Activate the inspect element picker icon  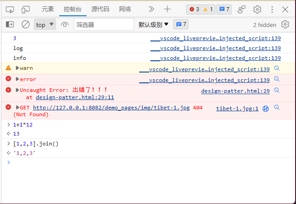[10, 9]
